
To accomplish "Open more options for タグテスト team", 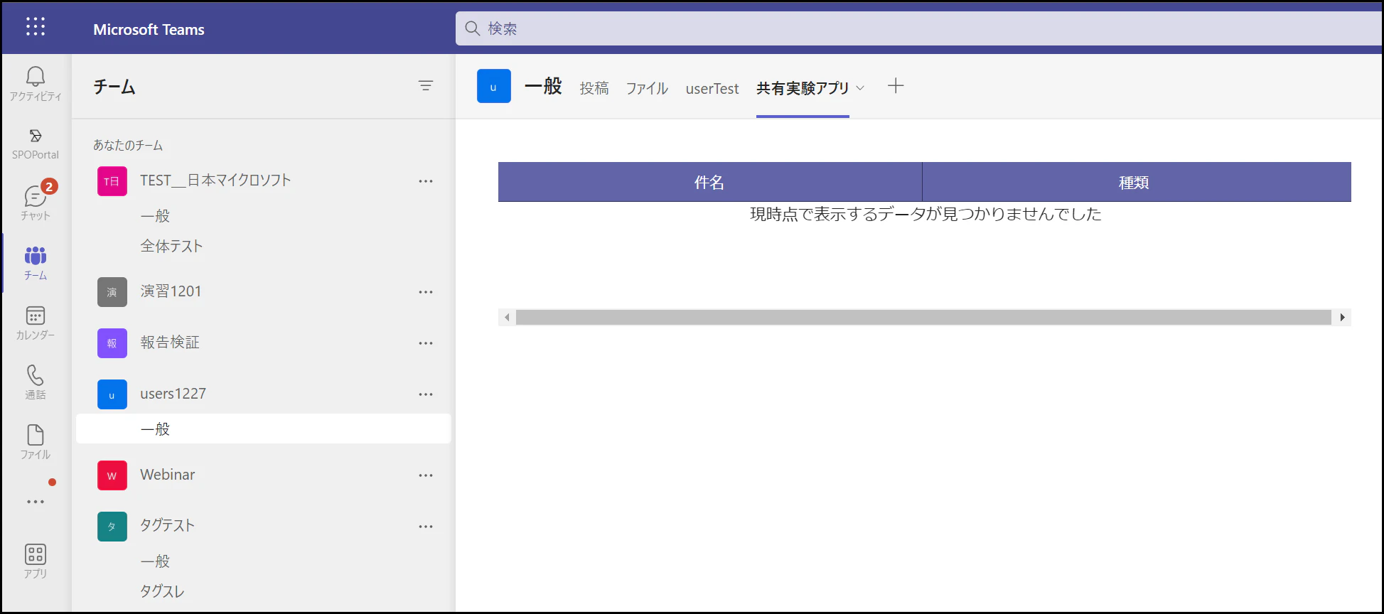I will click(x=426, y=527).
